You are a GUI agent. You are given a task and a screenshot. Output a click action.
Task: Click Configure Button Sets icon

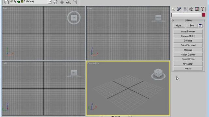click(x=201, y=26)
